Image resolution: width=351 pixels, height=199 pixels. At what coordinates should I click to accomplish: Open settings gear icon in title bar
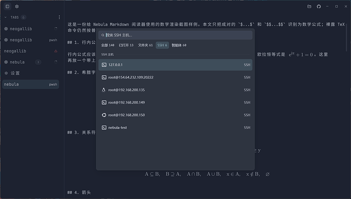17,7
